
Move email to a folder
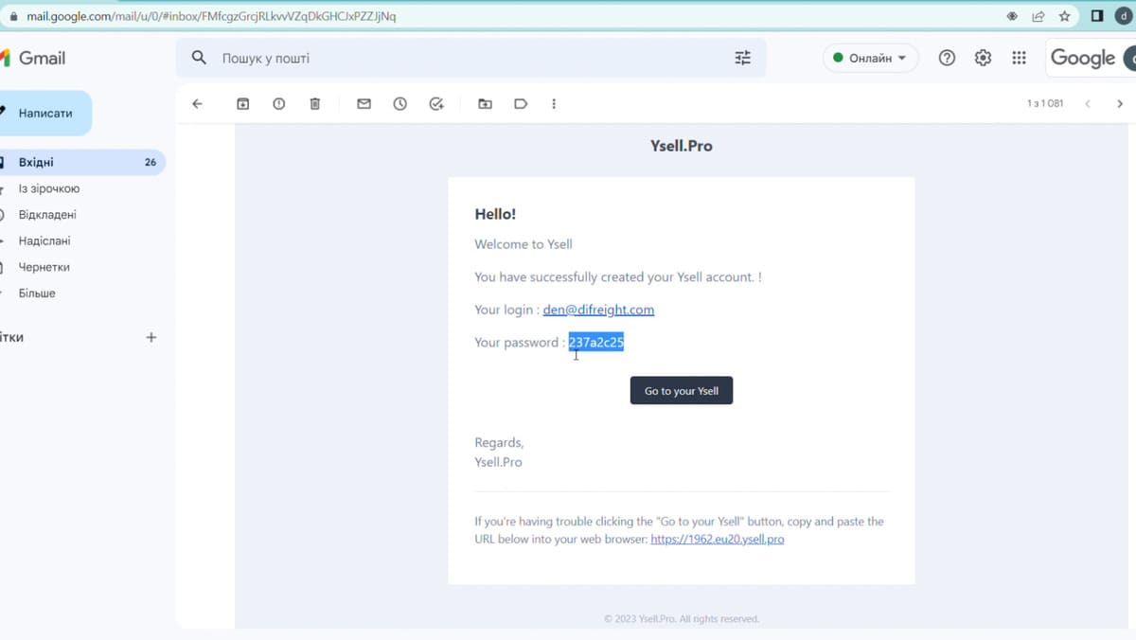pyautogui.click(x=485, y=104)
